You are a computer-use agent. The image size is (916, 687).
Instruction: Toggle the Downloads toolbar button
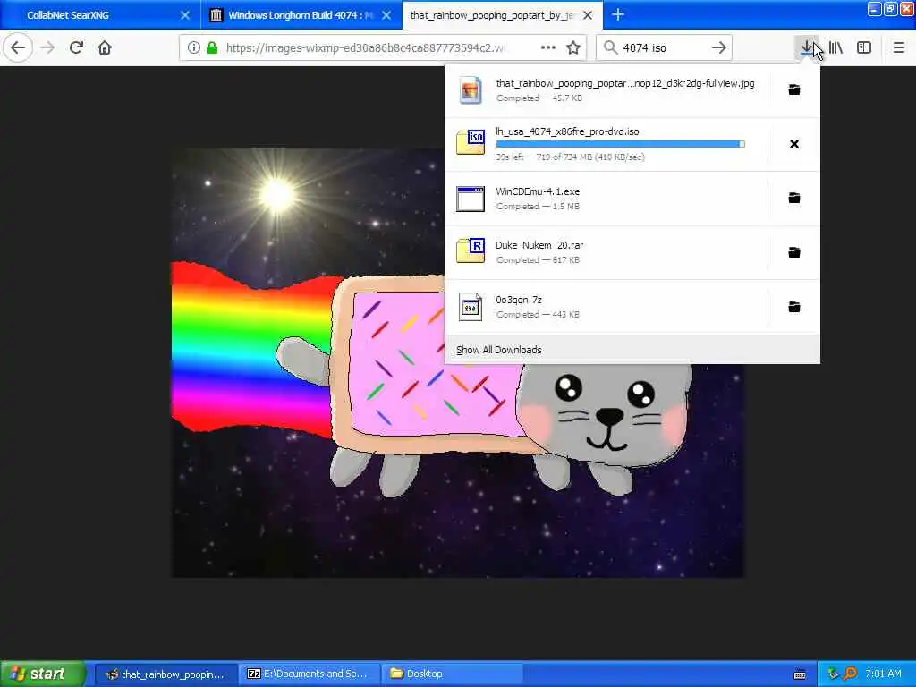click(x=807, y=47)
